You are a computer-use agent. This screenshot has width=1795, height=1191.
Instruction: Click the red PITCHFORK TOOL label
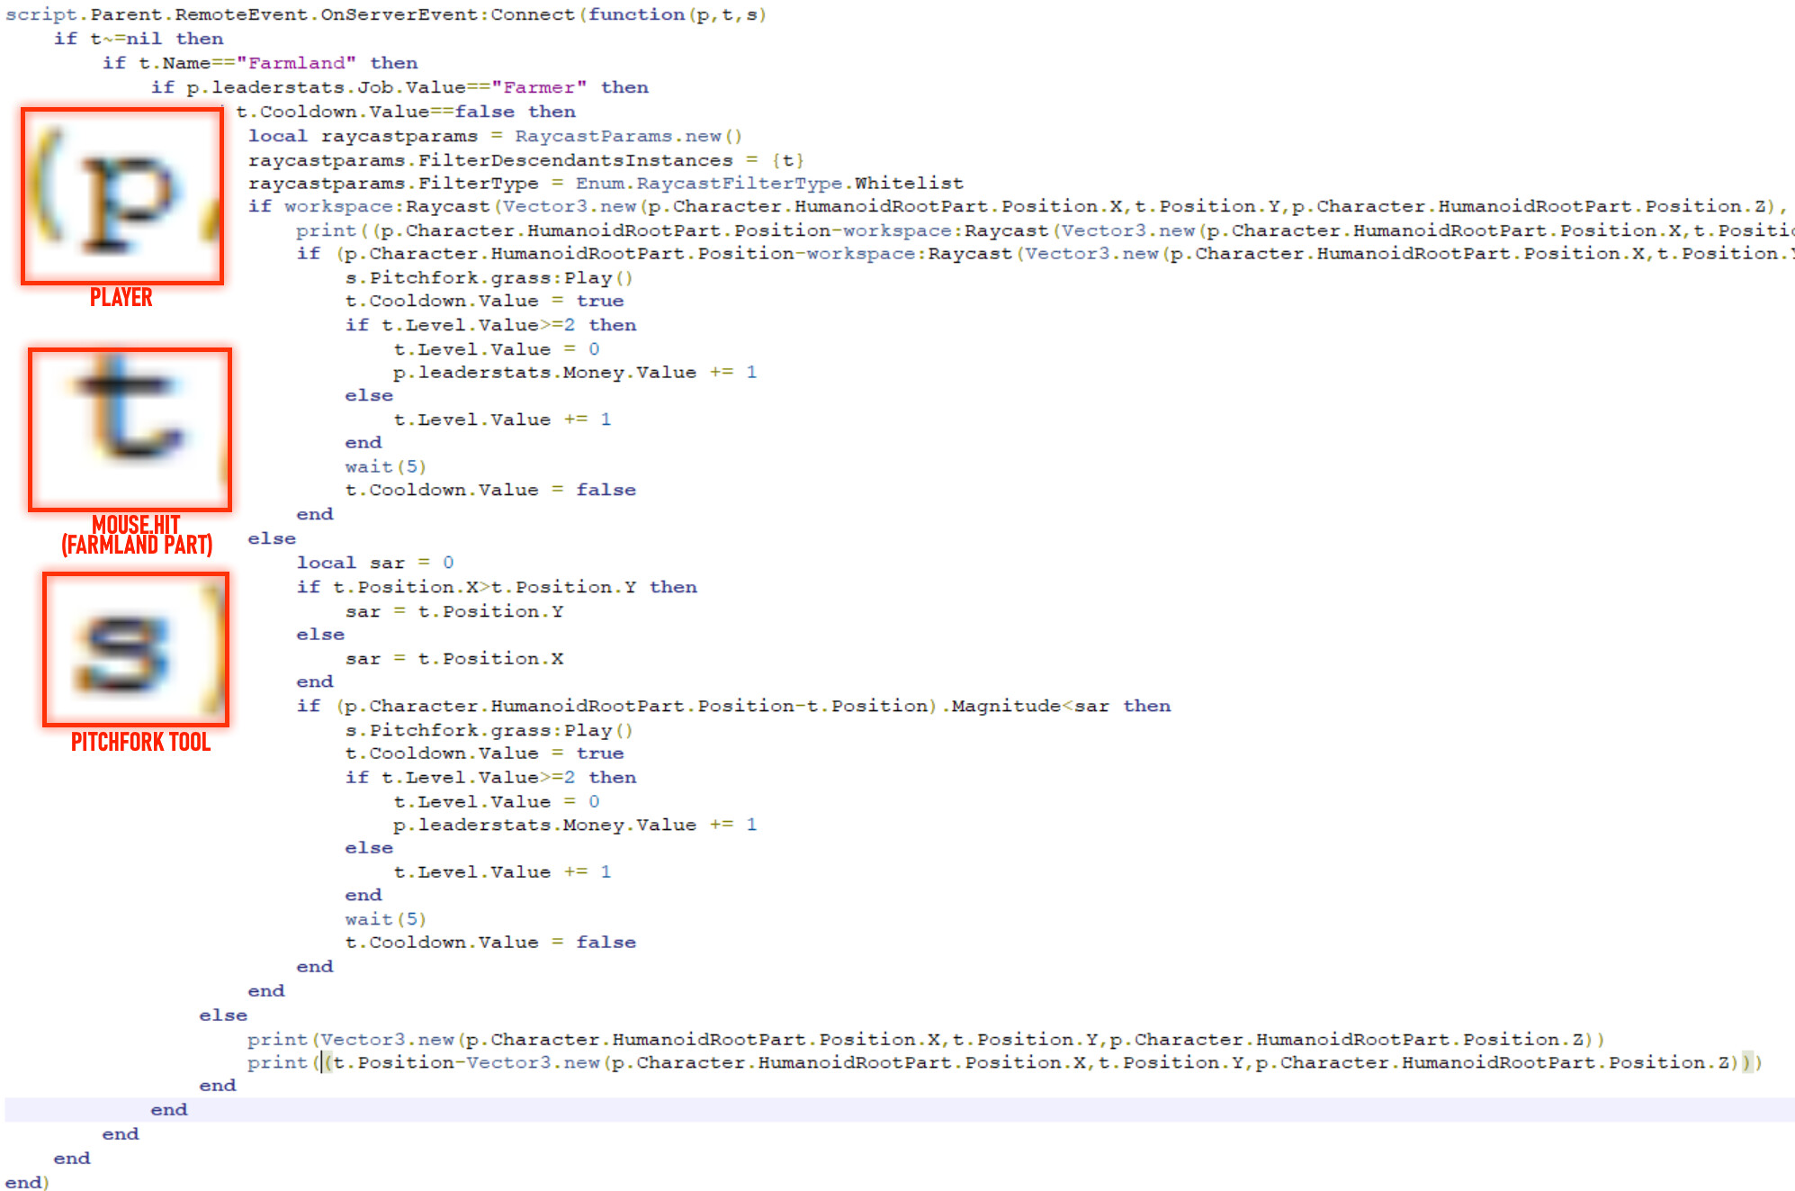(140, 742)
